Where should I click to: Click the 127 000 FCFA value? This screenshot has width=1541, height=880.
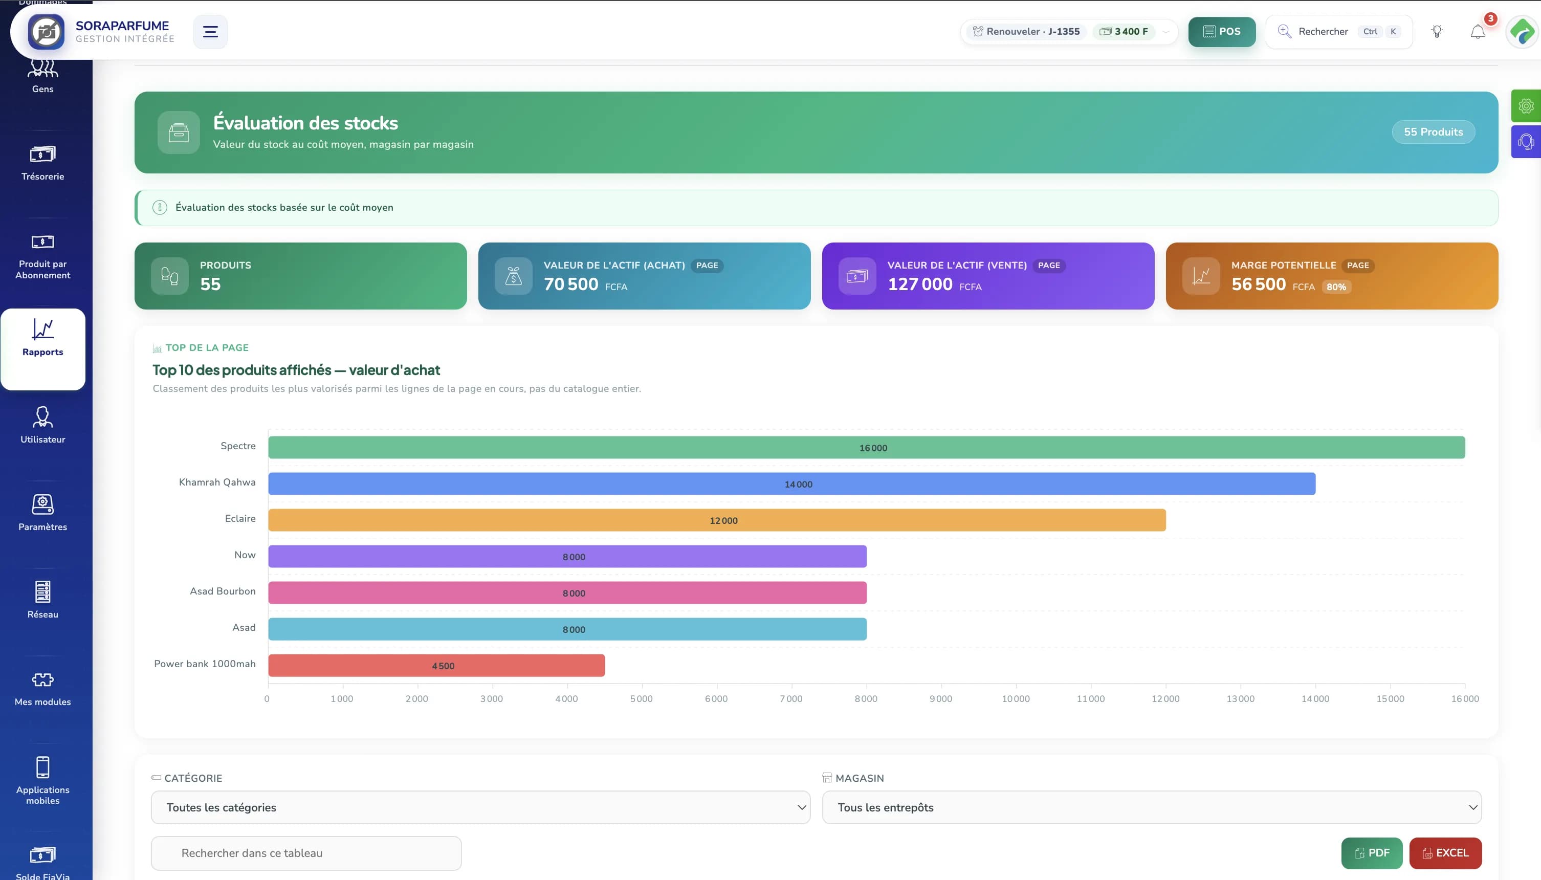(x=934, y=284)
